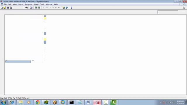The image size is (187, 105).
Task: Click the debug Go arrow icon
Action: click(x=44, y=8)
